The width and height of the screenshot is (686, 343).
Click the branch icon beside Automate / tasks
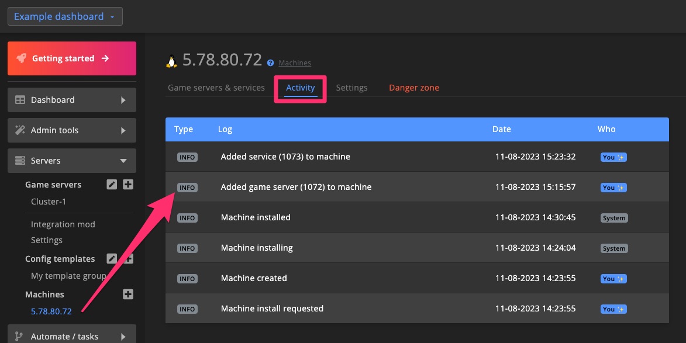click(x=19, y=336)
